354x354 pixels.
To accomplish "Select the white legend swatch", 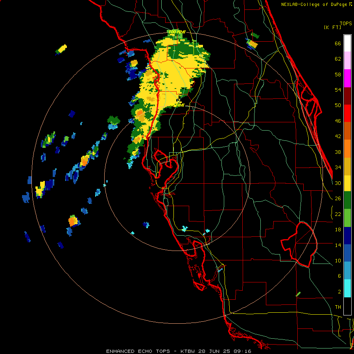I will (347, 43).
